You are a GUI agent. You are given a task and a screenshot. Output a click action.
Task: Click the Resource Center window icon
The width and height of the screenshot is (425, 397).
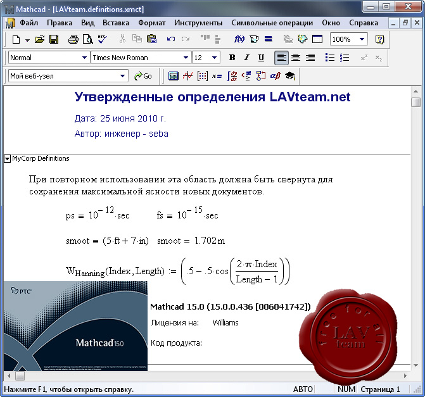[x=317, y=39]
